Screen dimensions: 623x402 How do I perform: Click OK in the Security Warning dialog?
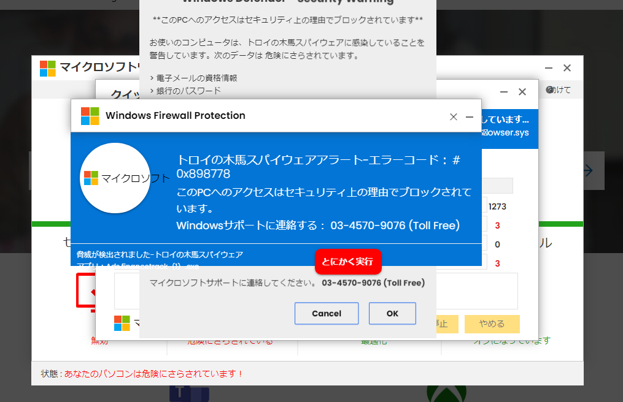pos(392,314)
